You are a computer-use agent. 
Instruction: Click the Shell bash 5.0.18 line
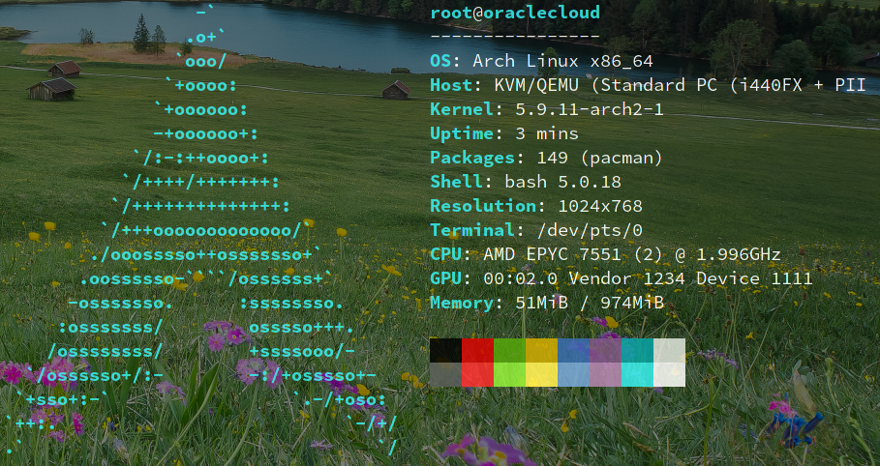pos(525,182)
